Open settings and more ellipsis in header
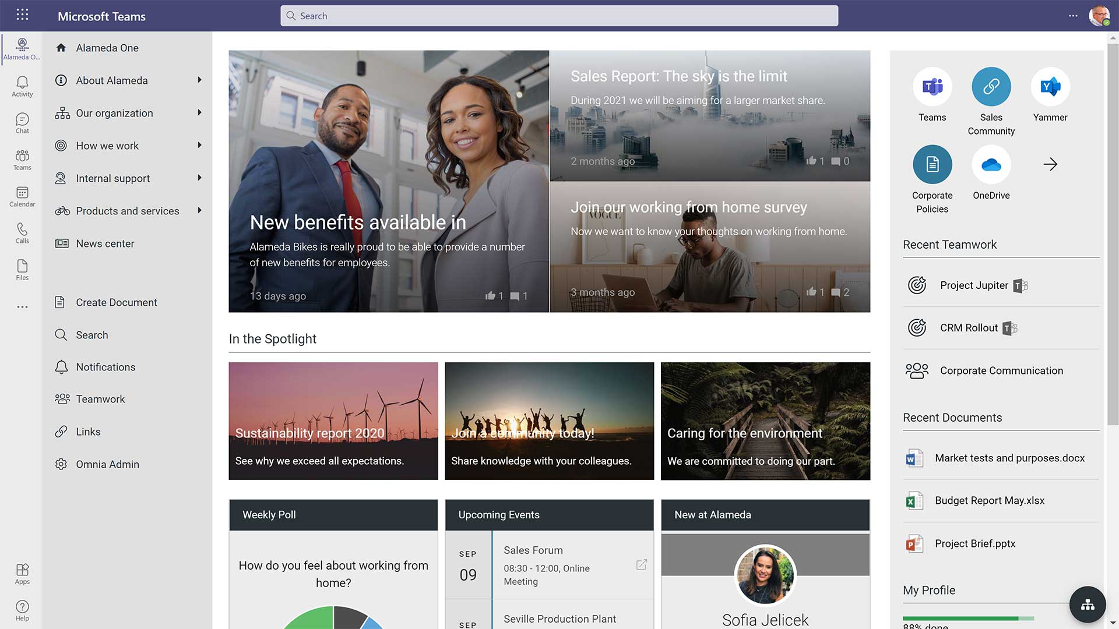Image resolution: width=1119 pixels, height=629 pixels. (1073, 16)
